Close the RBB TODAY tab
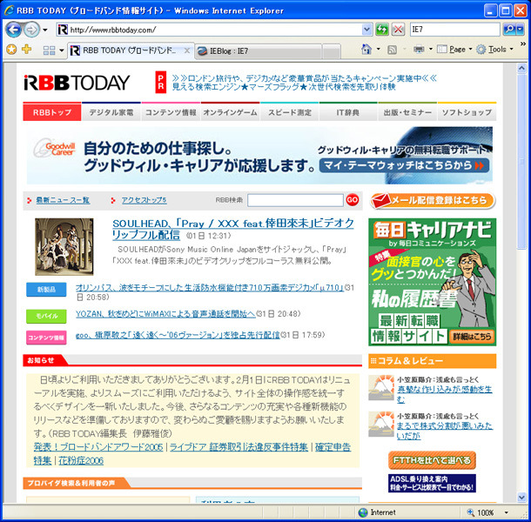 [186, 50]
